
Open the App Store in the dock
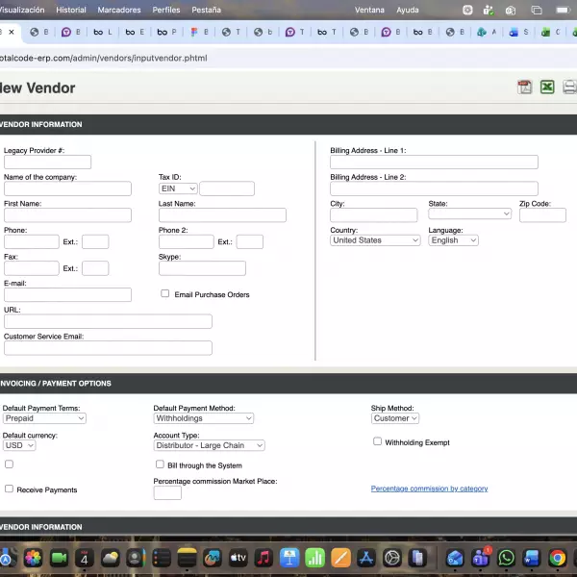click(366, 558)
